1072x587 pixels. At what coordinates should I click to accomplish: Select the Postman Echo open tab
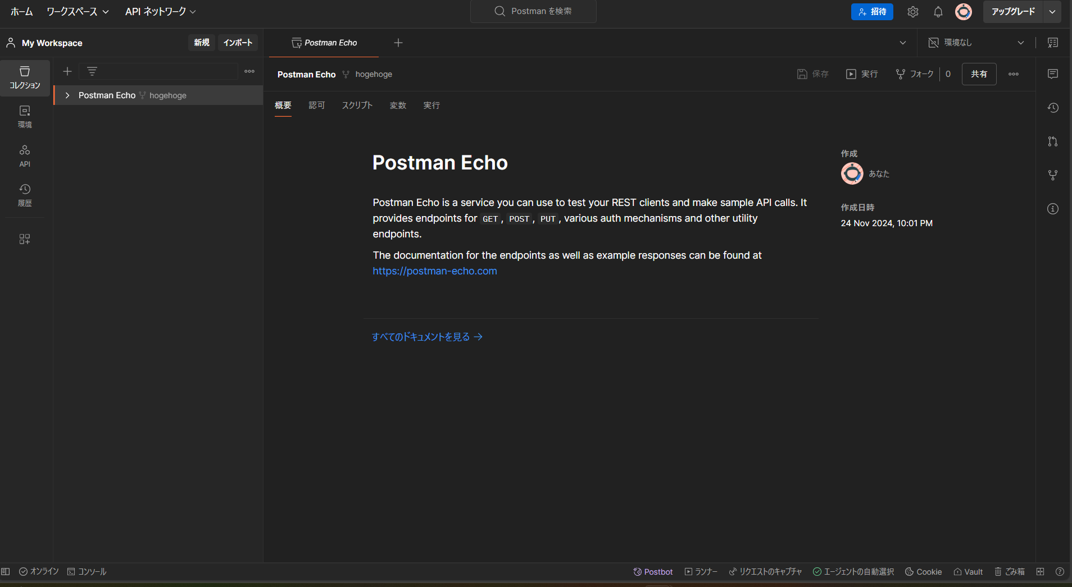[324, 43]
